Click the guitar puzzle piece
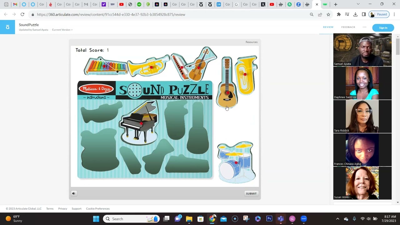The image size is (400, 225). click(227, 83)
